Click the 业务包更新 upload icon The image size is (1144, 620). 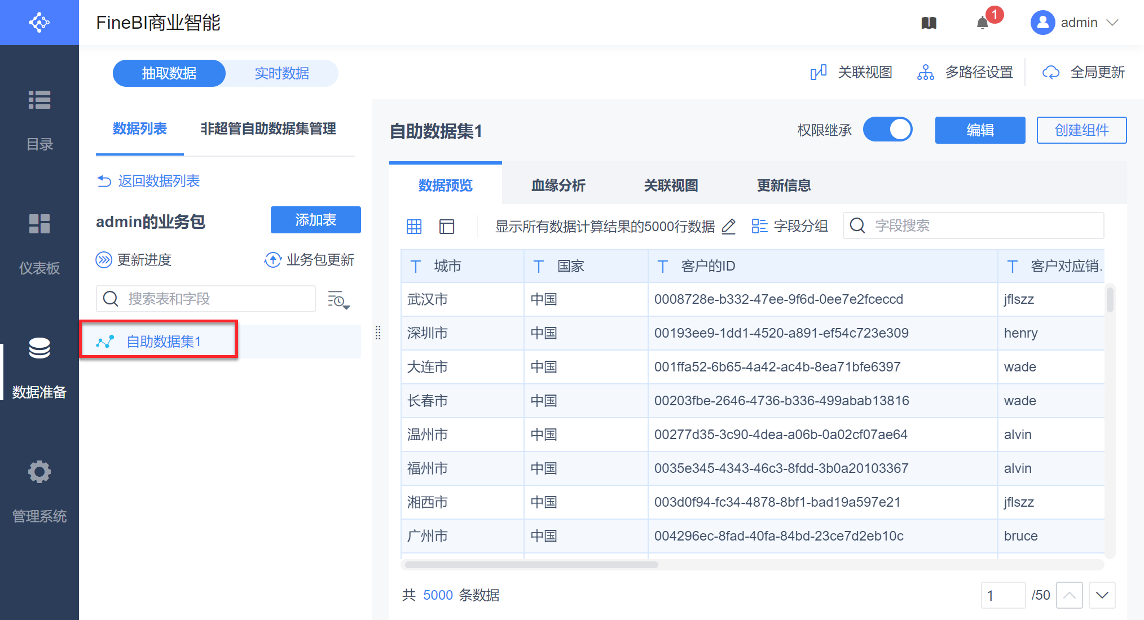tap(273, 260)
